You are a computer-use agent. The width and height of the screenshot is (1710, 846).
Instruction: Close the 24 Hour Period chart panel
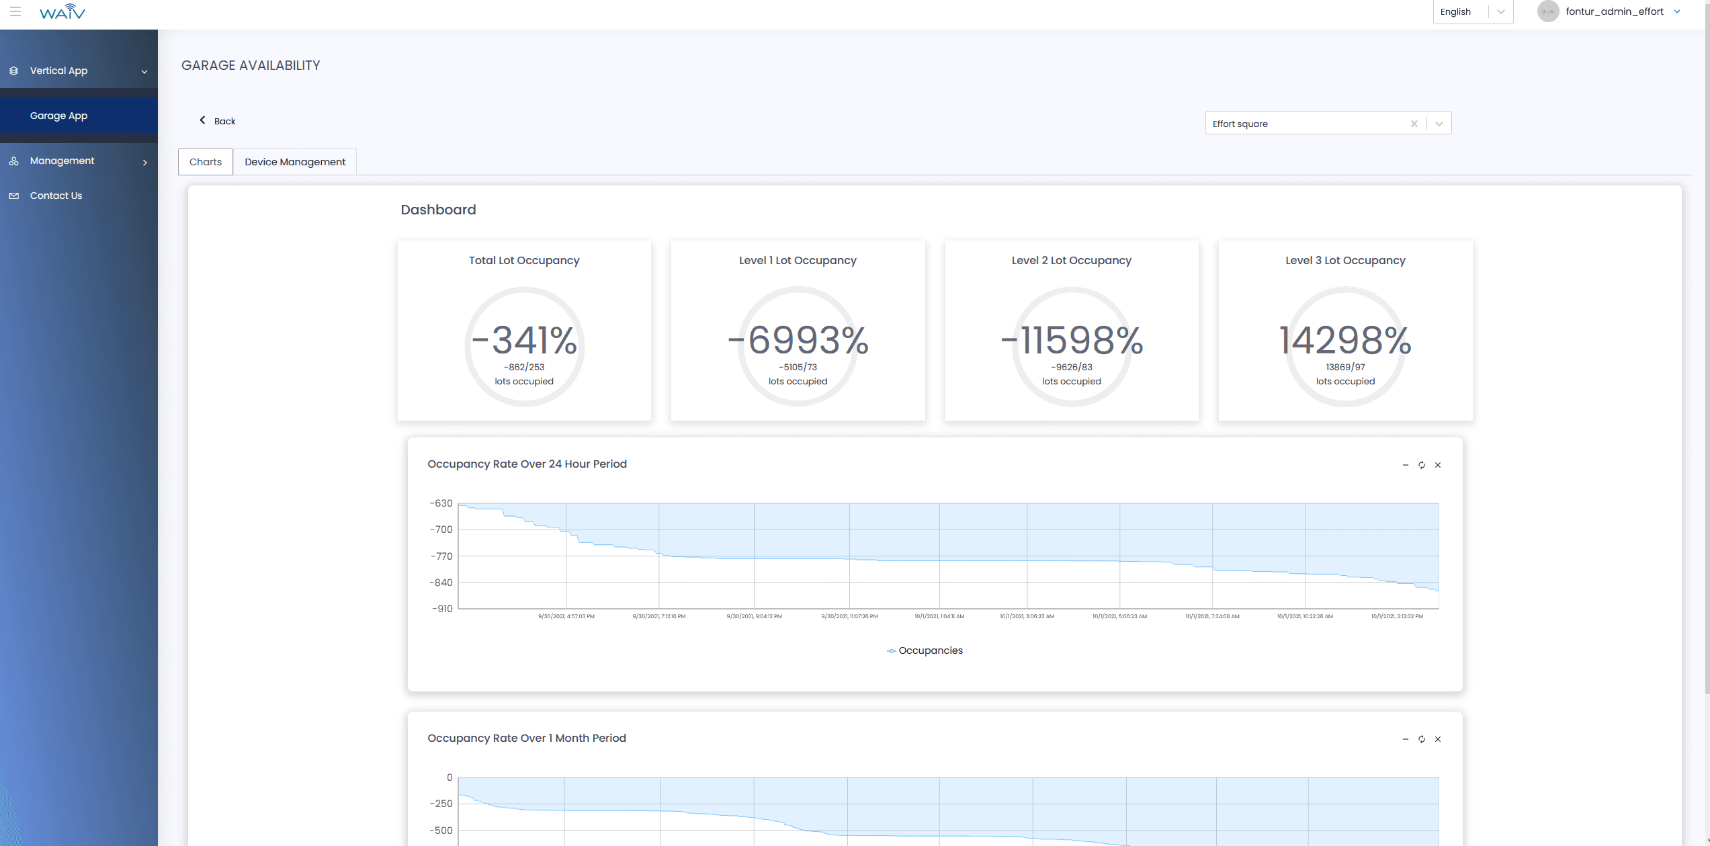click(1438, 465)
